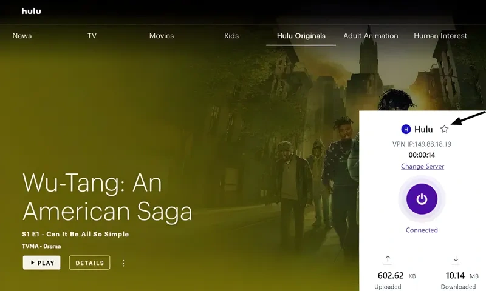
Task: Favorite the Hulu server with star icon
Action: click(445, 129)
